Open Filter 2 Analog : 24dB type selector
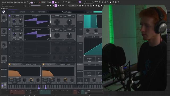 [x=65, y=64]
